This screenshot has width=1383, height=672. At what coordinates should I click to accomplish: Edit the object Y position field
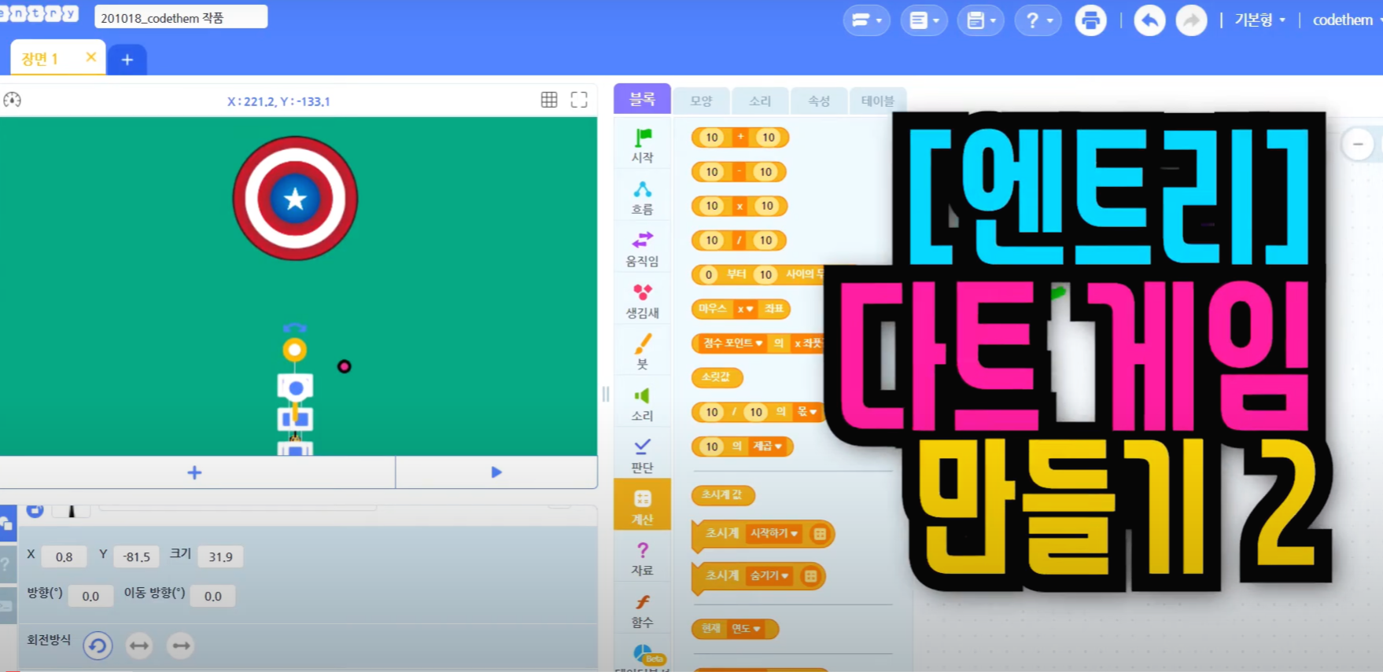point(136,557)
